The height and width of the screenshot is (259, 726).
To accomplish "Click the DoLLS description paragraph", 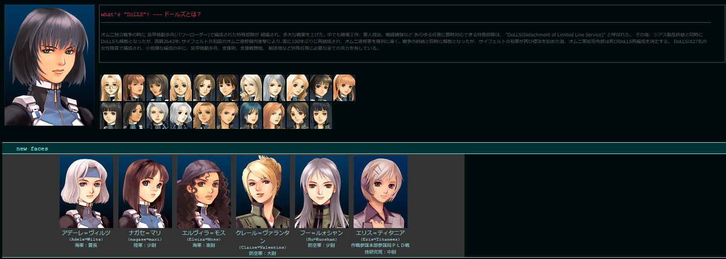I will click(404, 41).
